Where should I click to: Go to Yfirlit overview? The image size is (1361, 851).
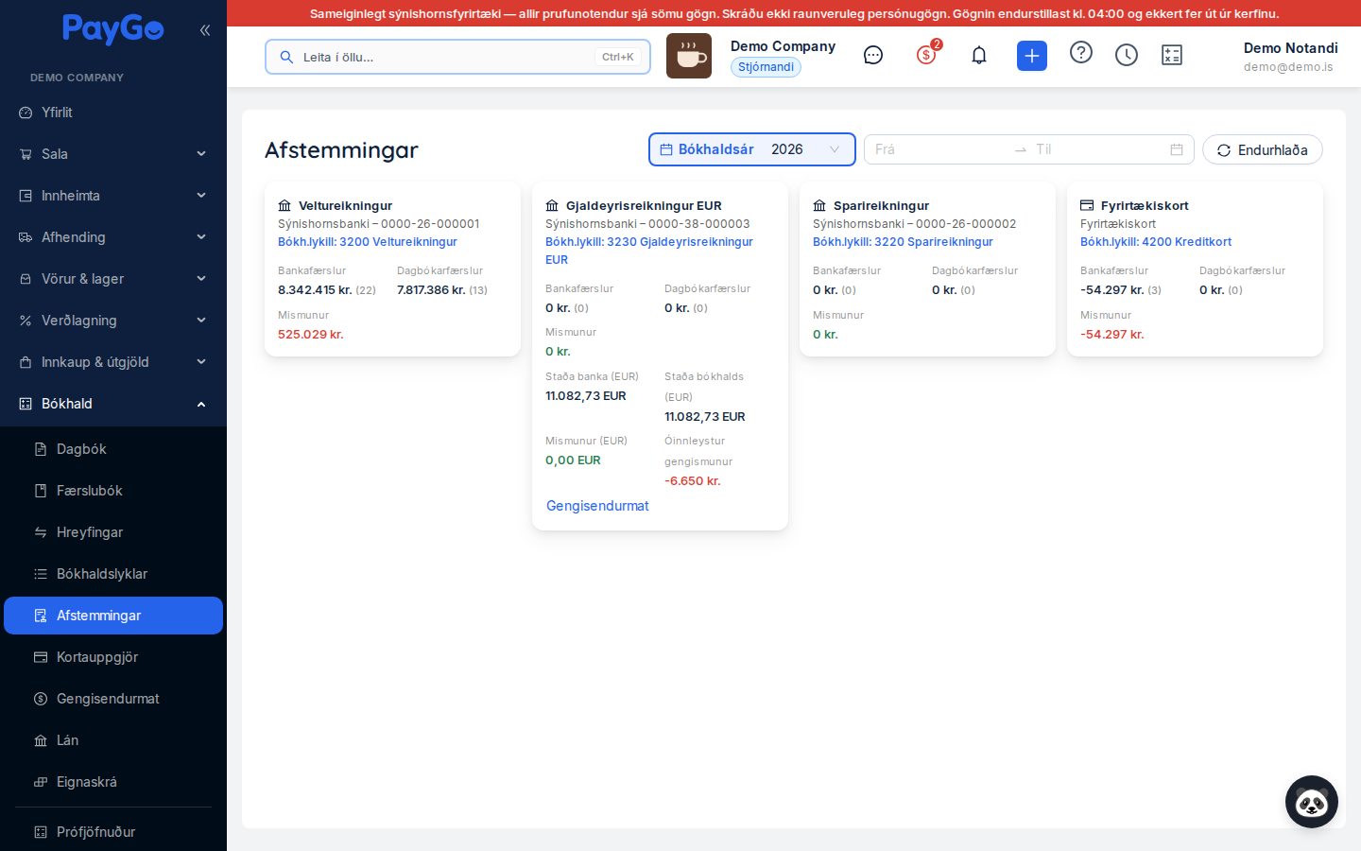[x=113, y=113]
